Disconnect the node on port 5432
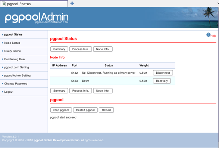Image resolution: width=219 pixels, height=148 pixels. 163,73
